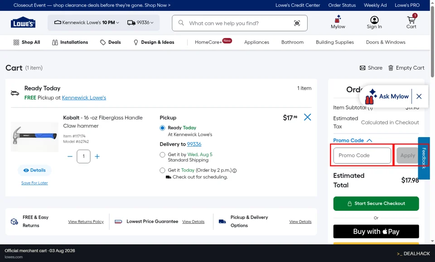Screen dimensions: 435x262
Task: Click the camera visual search icon
Action: (297, 23)
